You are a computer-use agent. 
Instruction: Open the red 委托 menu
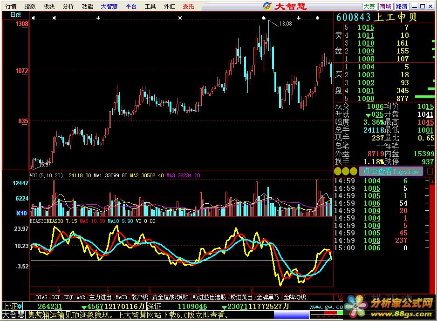tap(188, 6)
